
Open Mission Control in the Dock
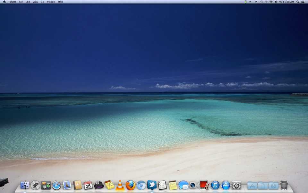coord(46,185)
